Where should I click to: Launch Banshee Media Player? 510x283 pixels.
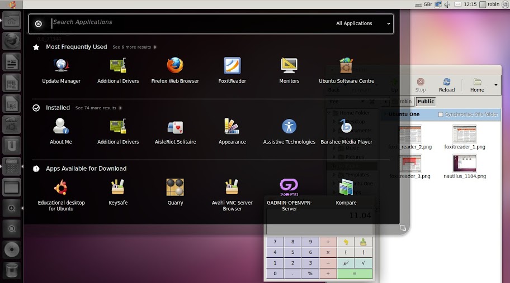346,131
